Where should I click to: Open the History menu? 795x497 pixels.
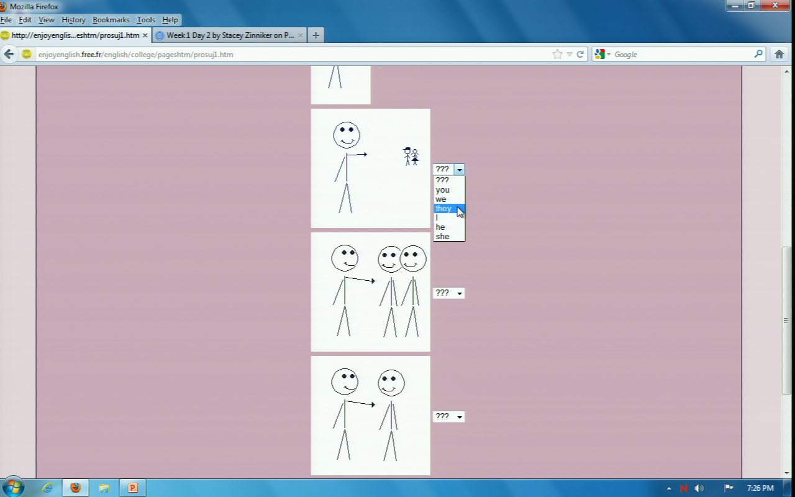click(73, 20)
